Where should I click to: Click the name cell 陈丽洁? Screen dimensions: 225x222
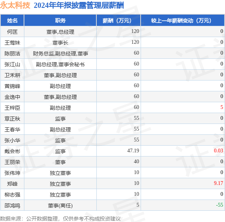coord(12,54)
